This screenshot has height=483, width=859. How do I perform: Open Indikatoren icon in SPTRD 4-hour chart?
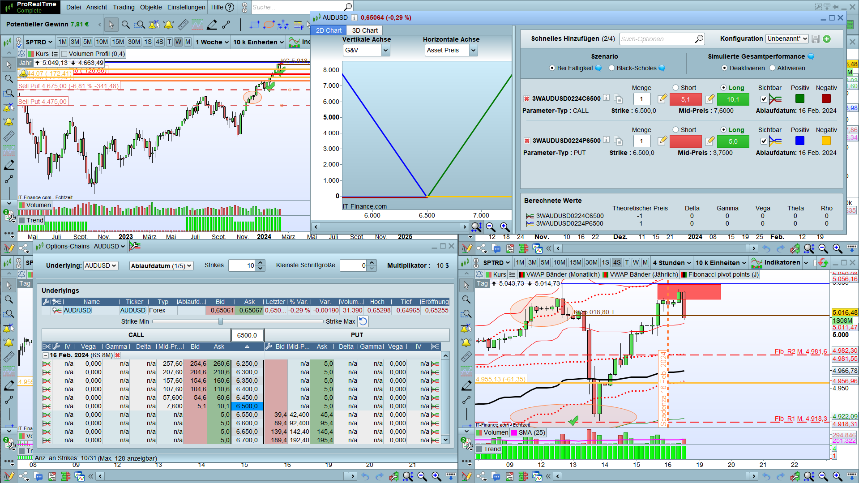(x=756, y=263)
